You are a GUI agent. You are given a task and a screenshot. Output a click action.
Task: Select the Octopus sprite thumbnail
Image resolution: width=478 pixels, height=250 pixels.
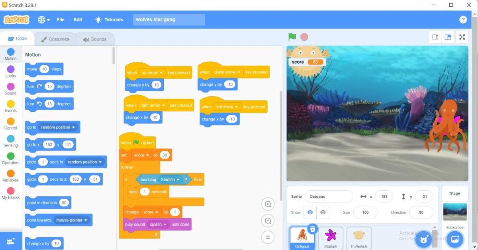click(302, 238)
